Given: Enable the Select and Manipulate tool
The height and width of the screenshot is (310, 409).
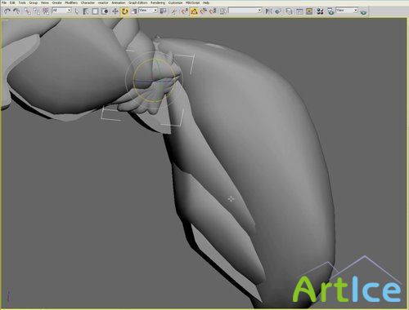Looking at the screenshot, I should tap(174, 11).
